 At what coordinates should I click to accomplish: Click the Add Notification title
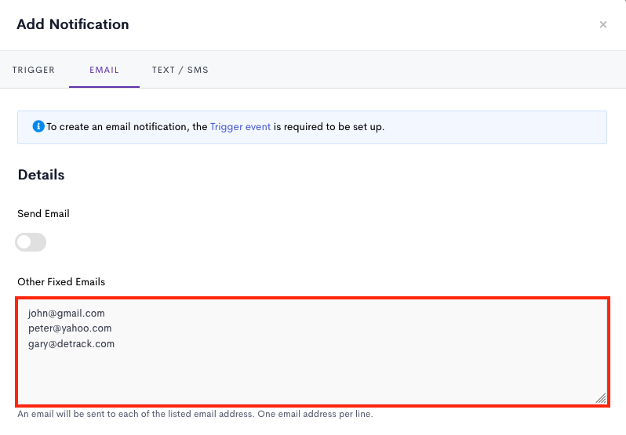(x=73, y=24)
